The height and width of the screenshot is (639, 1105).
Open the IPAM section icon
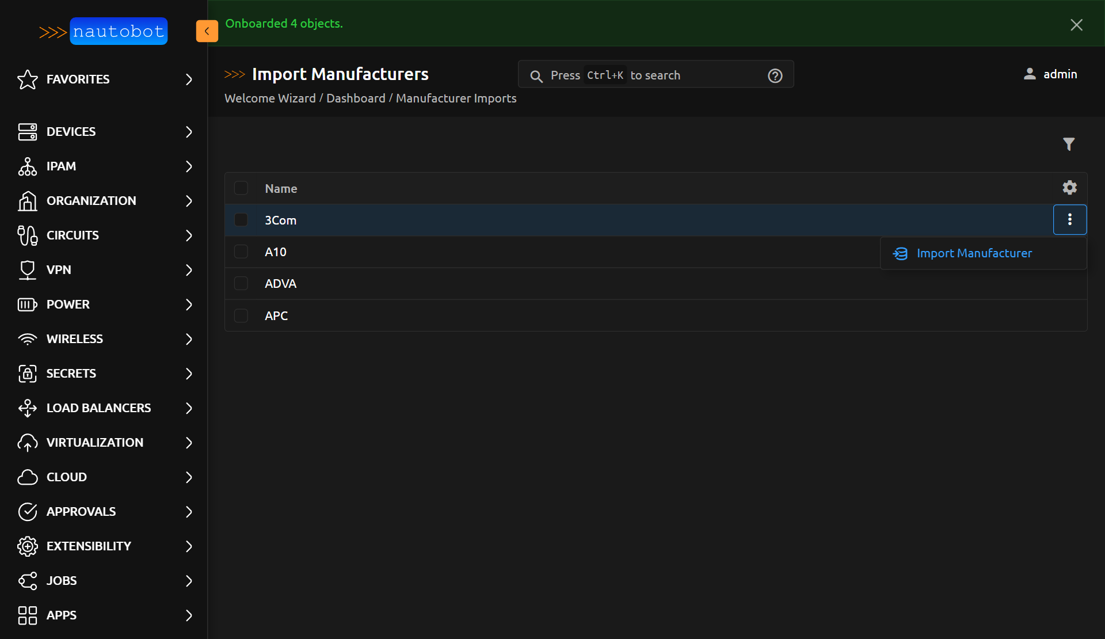[27, 166]
